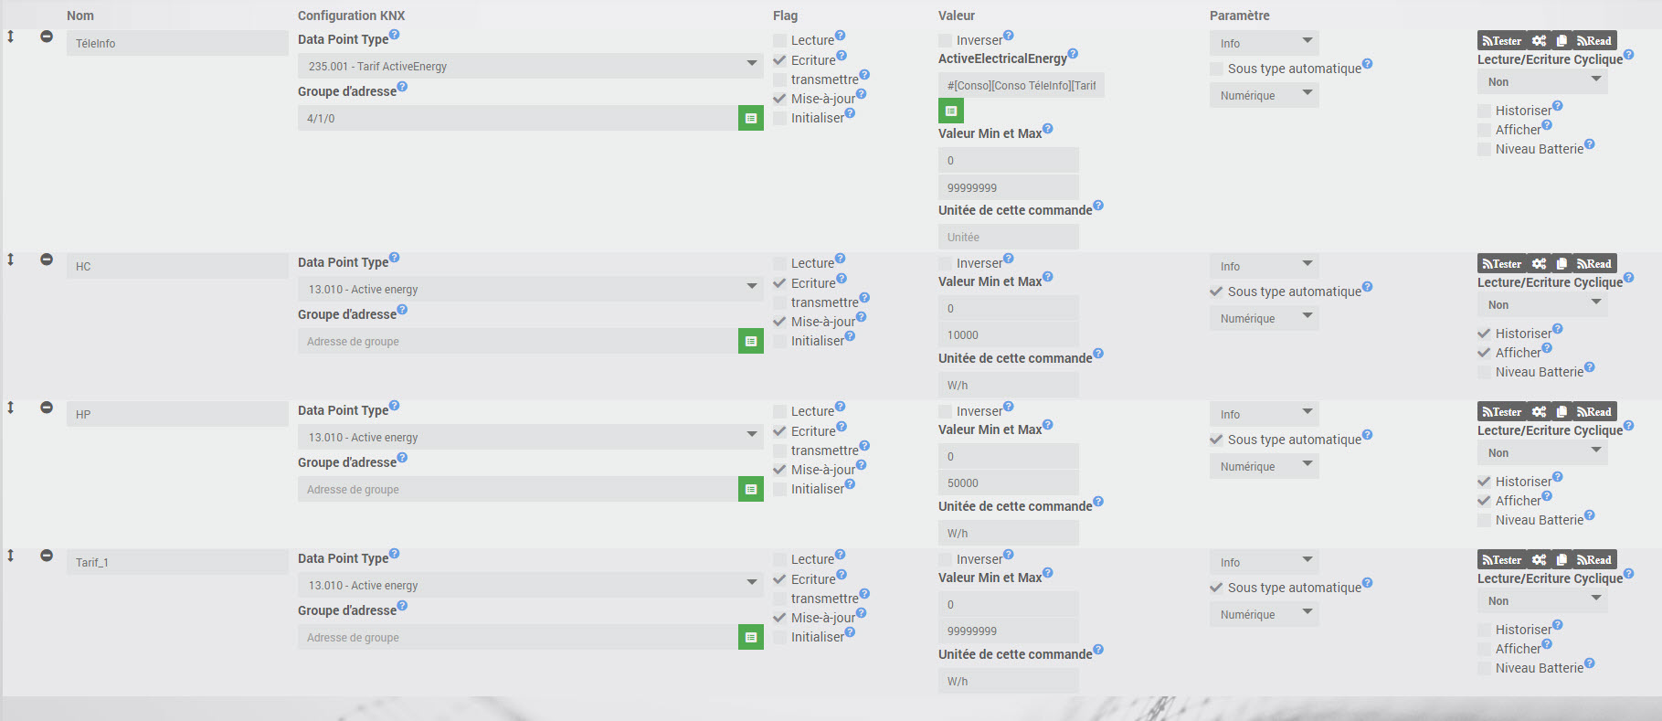Show help tooltip for first Data Point Type
This screenshot has height=721, width=1662.
pos(395,36)
